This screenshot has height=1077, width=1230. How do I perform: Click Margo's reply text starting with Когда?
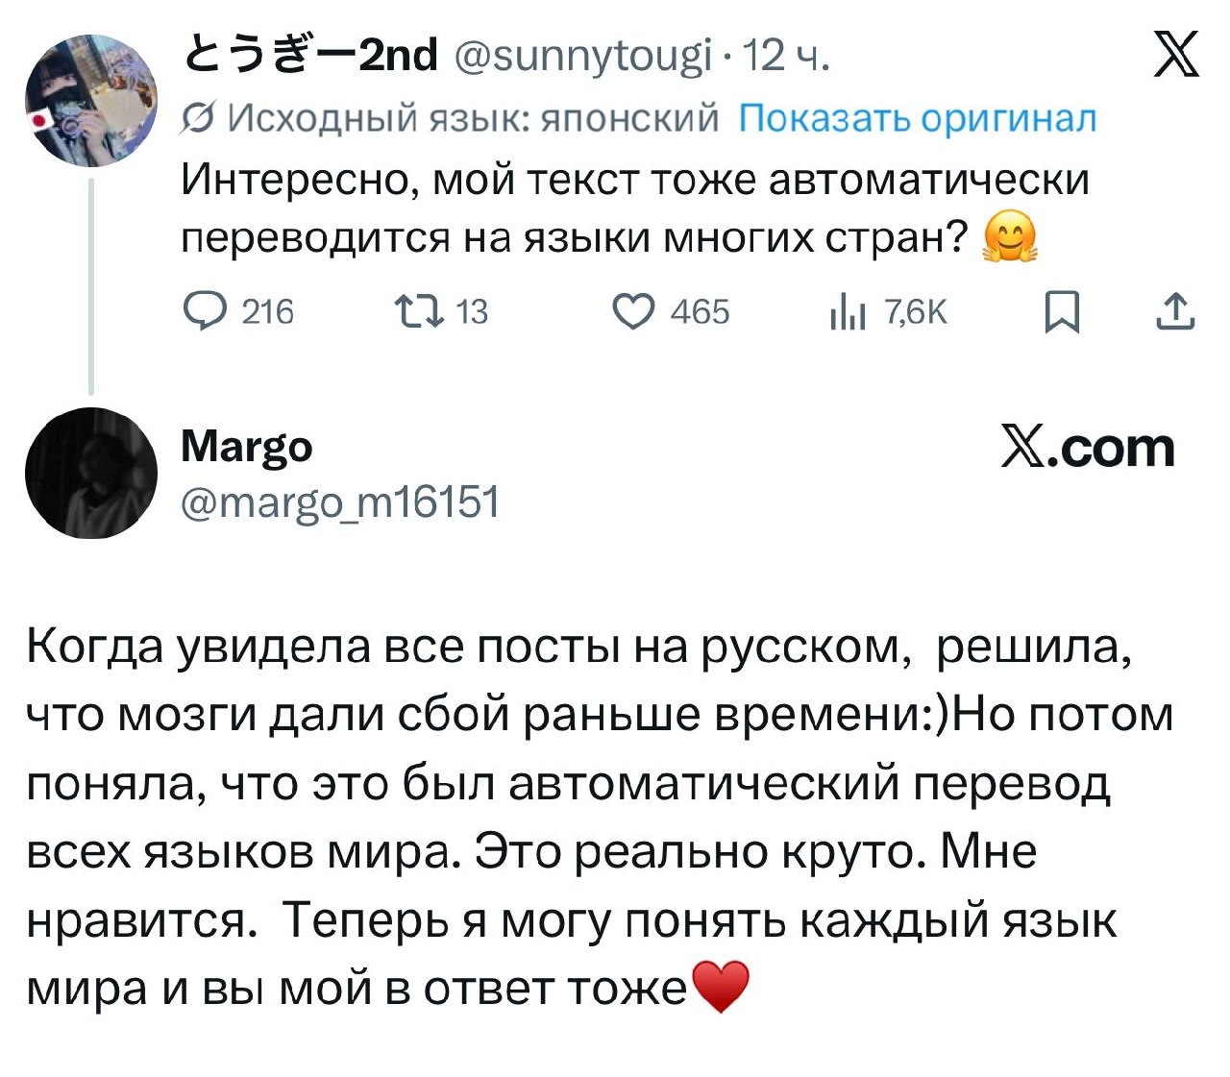tap(596, 817)
